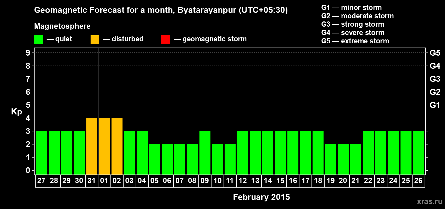Click the '— geomagnetic storm' legend label

210,39
